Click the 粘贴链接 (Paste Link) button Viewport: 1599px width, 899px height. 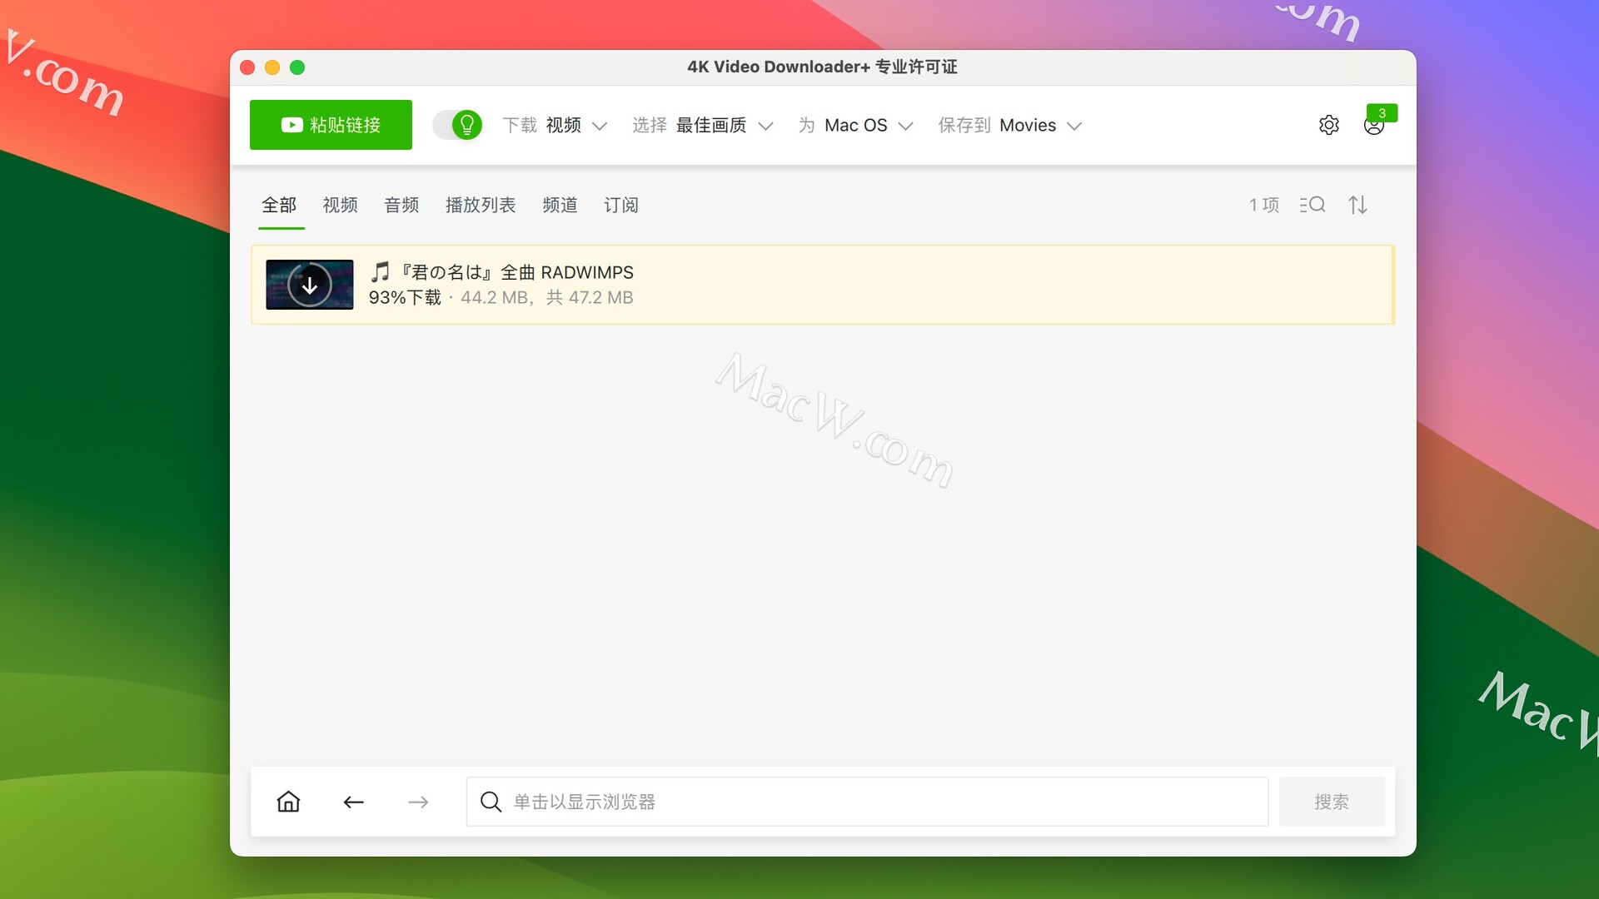(331, 124)
